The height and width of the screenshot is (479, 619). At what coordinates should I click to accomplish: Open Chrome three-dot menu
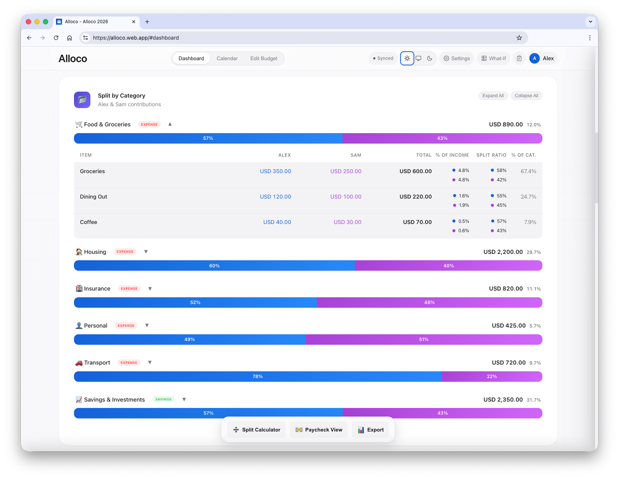(589, 38)
